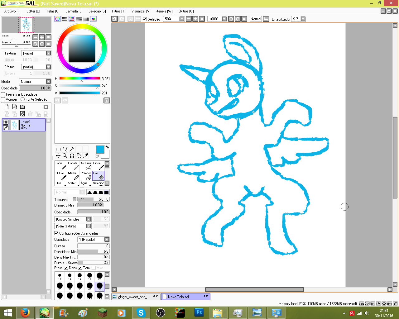Uncheck the Seleção checkbox in toolbar
Viewport: 399px width, 319px height.
point(145,19)
